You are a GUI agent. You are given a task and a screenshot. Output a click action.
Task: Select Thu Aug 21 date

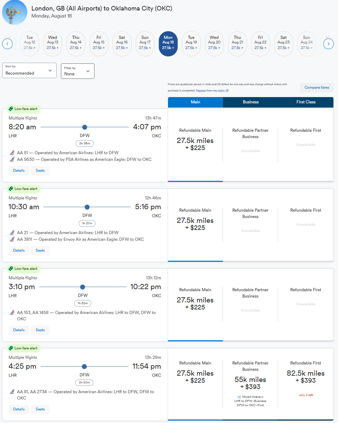click(x=237, y=44)
